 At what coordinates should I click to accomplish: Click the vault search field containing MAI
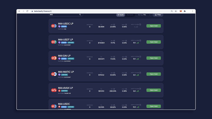(63, 15)
